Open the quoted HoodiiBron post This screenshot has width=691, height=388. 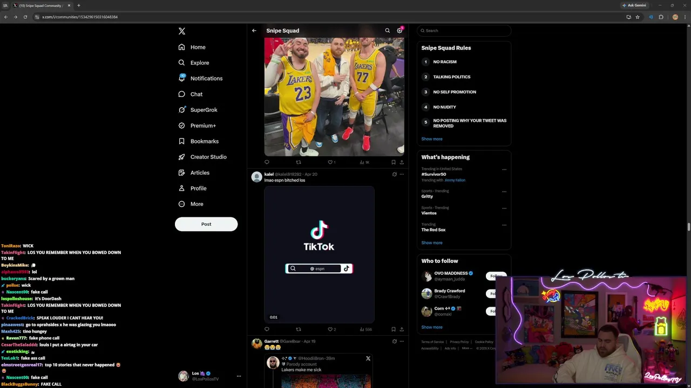point(319,371)
